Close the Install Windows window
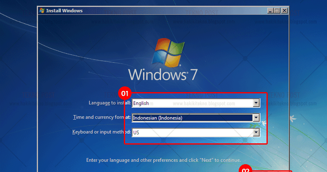The width and height of the screenshot is (327, 172). coord(284,11)
